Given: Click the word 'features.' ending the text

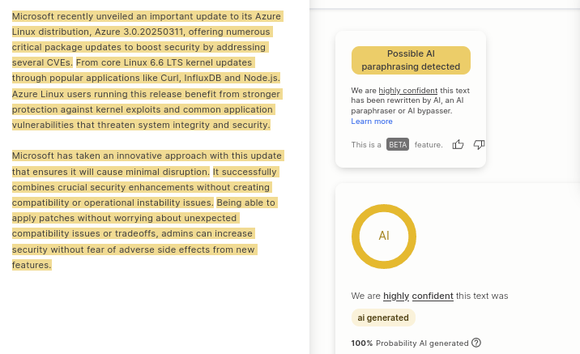Looking at the screenshot, I should [x=32, y=265].
